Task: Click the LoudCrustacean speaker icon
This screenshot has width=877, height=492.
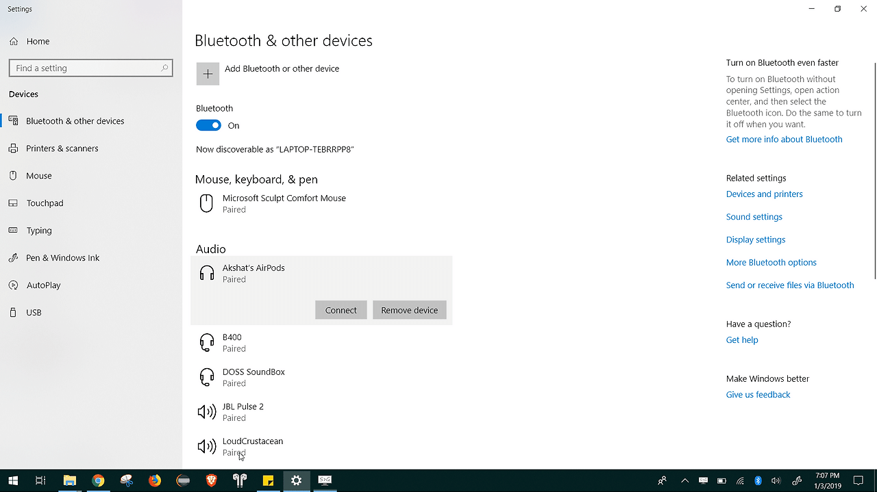Action: pyautogui.click(x=206, y=446)
